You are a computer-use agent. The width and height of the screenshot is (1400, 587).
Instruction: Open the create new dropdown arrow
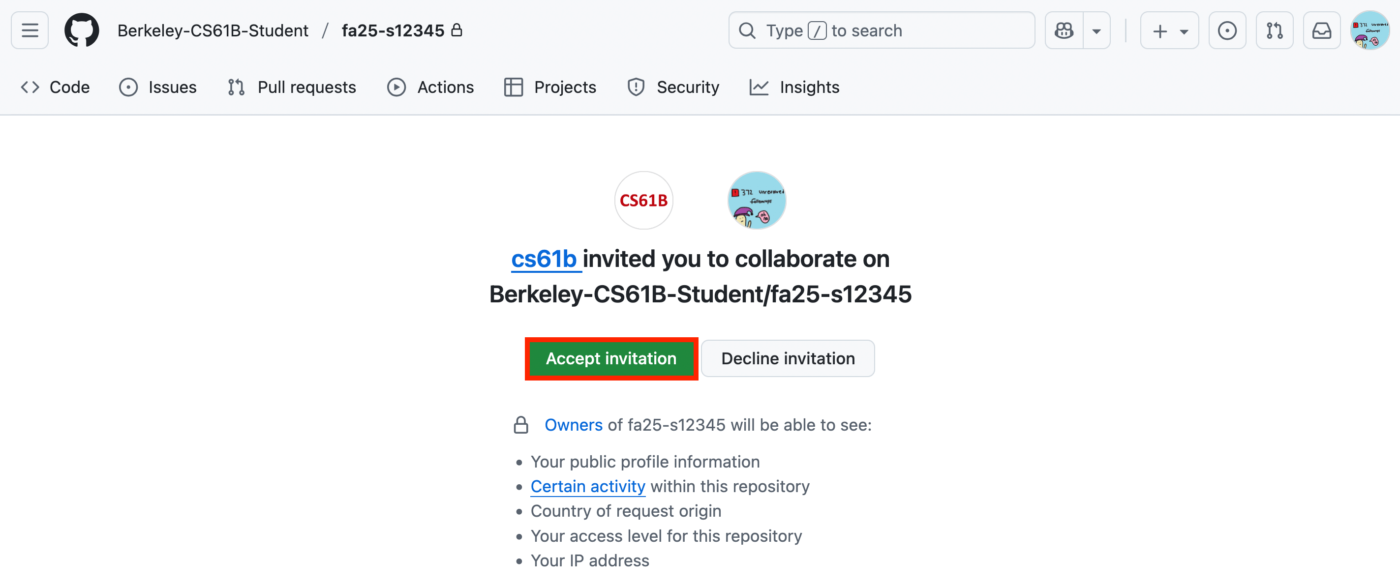pos(1184,31)
